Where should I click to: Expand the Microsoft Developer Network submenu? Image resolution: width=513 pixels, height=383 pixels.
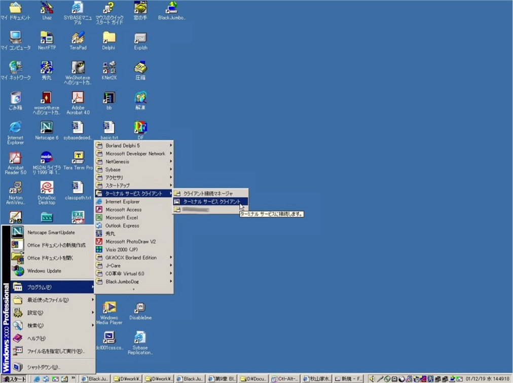pyautogui.click(x=134, y=154)
